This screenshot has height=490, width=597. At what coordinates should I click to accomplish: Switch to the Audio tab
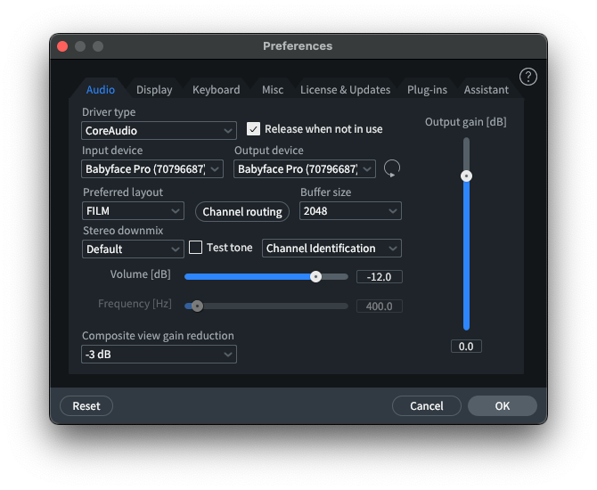[x=101, y=90]
